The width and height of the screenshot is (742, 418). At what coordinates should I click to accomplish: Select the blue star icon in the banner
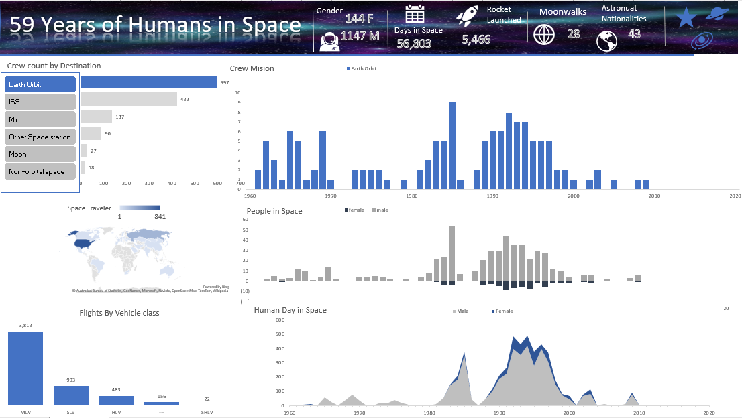click(x=686, y=17)
